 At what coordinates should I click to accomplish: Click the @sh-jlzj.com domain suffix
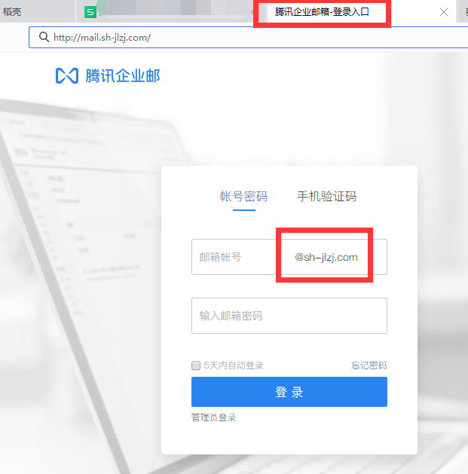click(326, 257)
